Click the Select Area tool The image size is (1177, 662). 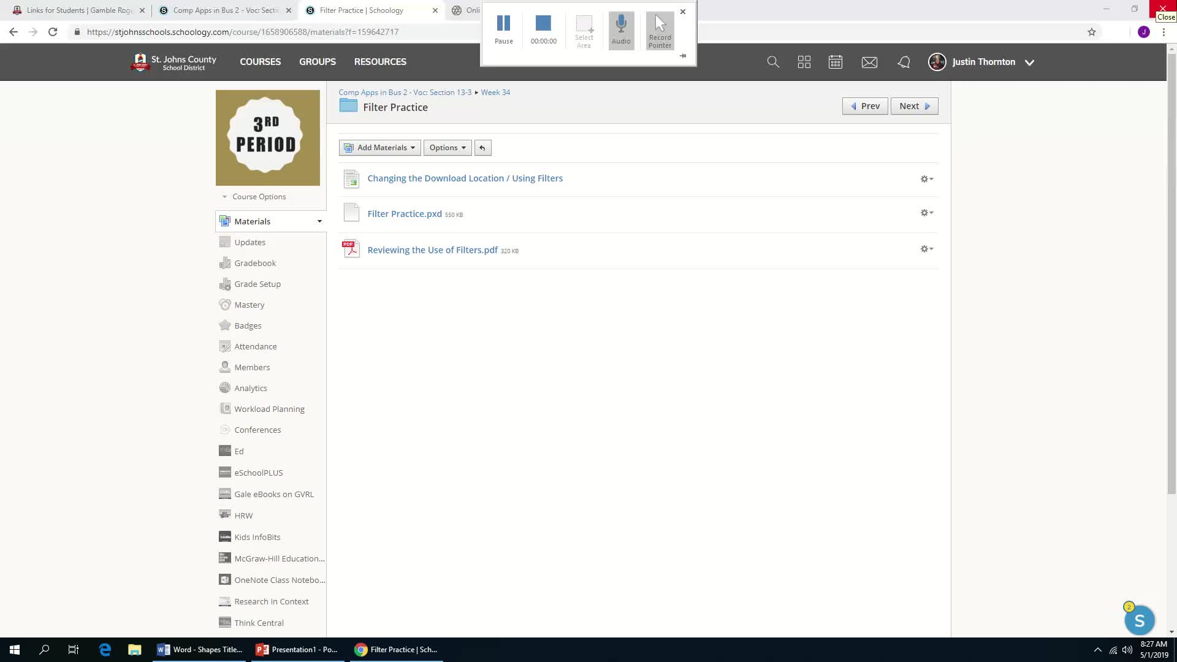(584, 28)
